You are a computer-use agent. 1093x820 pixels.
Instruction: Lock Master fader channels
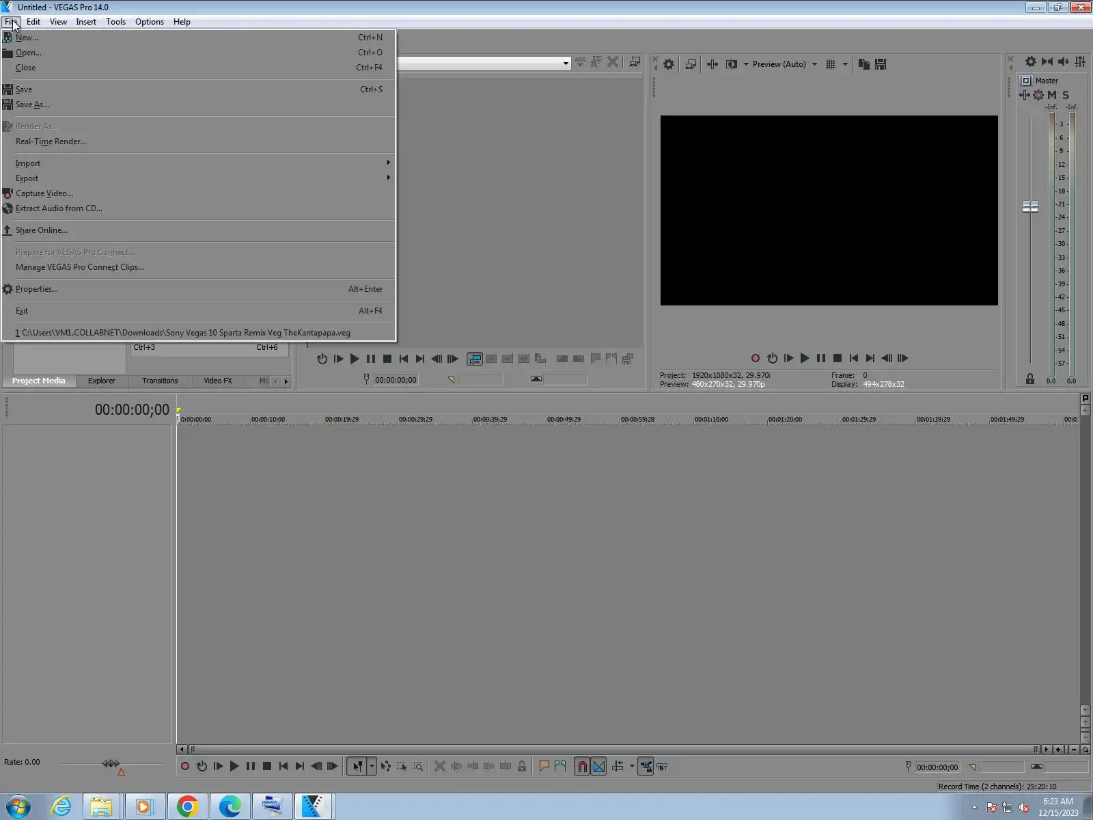point(1030,379)
